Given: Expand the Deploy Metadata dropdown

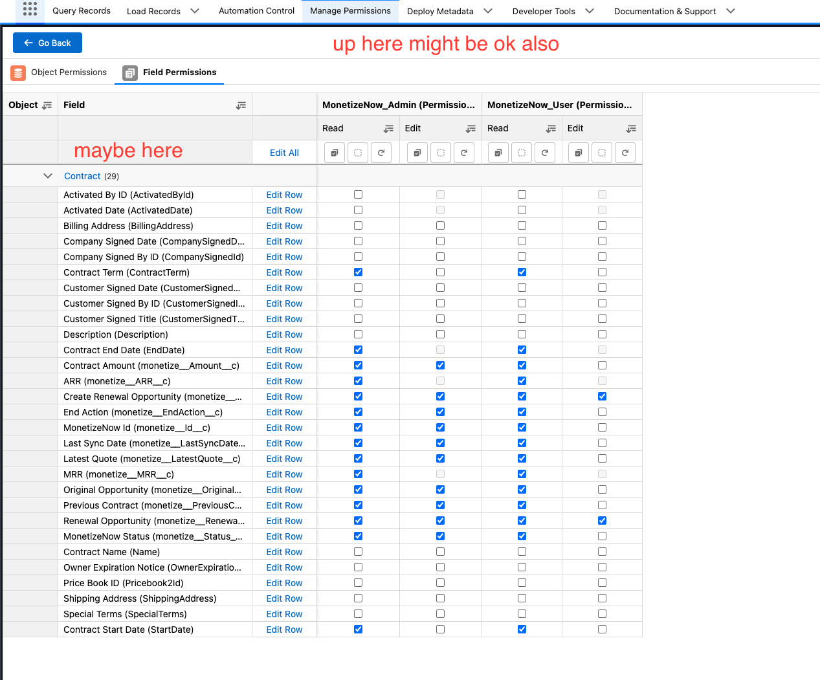Looking at the screenshot, I should pos(487,11).
